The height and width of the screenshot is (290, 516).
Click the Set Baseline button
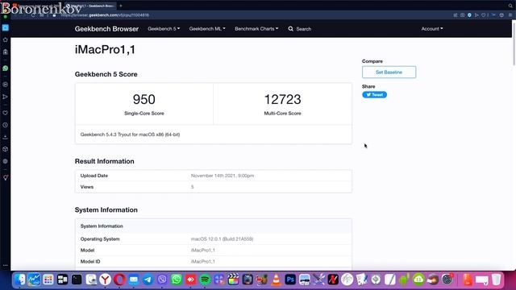389,72
